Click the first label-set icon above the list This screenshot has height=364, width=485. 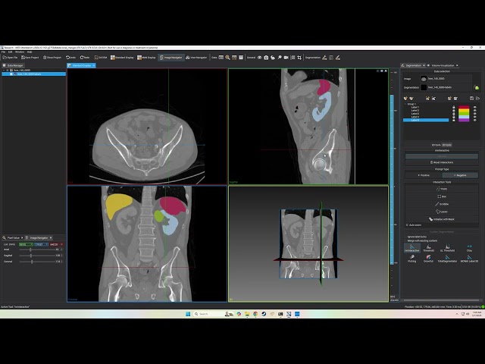405,99
